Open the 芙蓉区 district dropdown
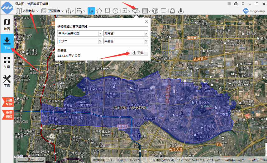The height and width of the screenshot is (163, 267). [x=126, y=41]
